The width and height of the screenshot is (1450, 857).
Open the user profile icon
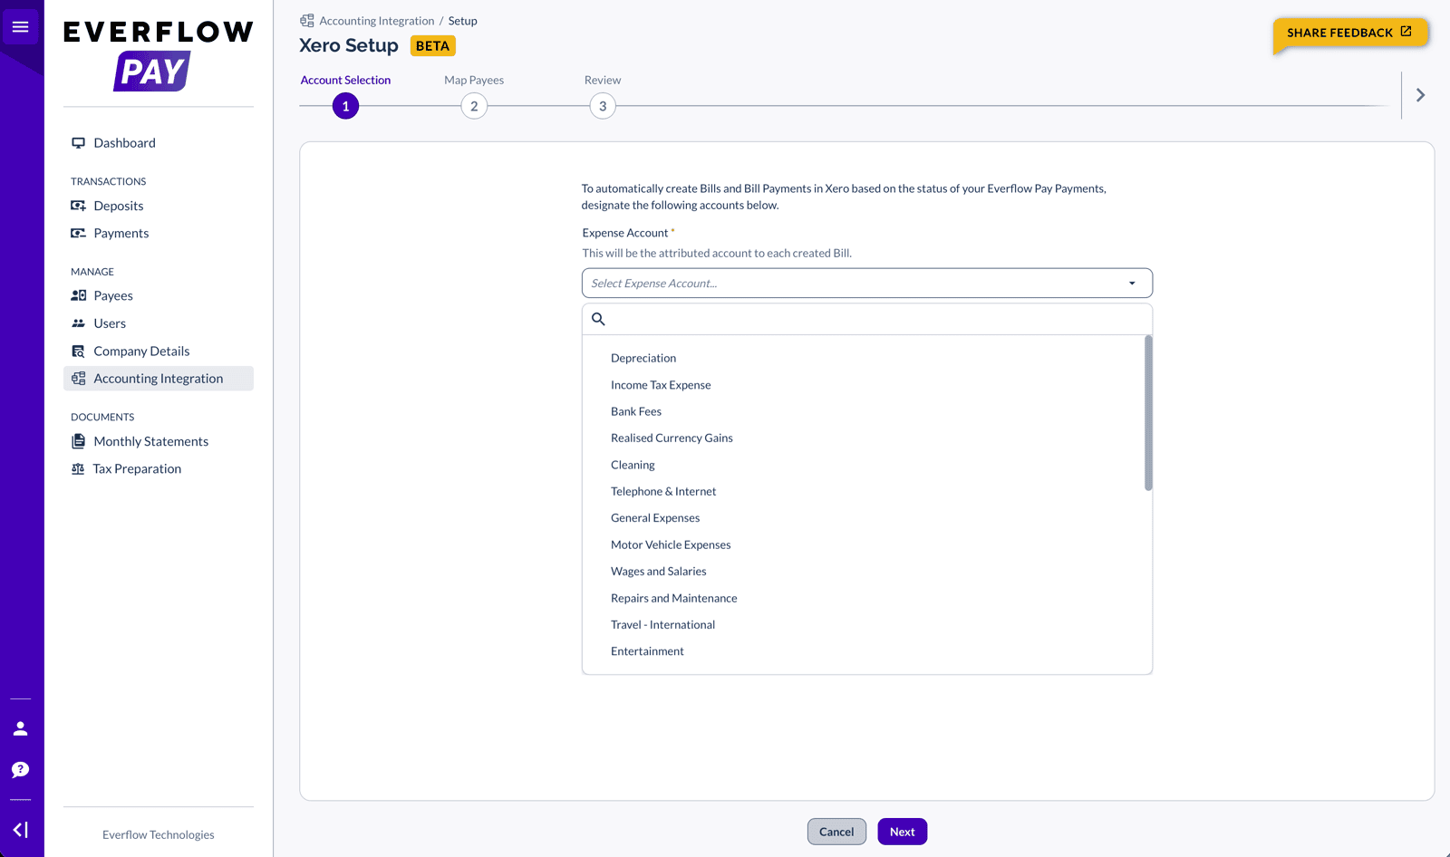20,728
